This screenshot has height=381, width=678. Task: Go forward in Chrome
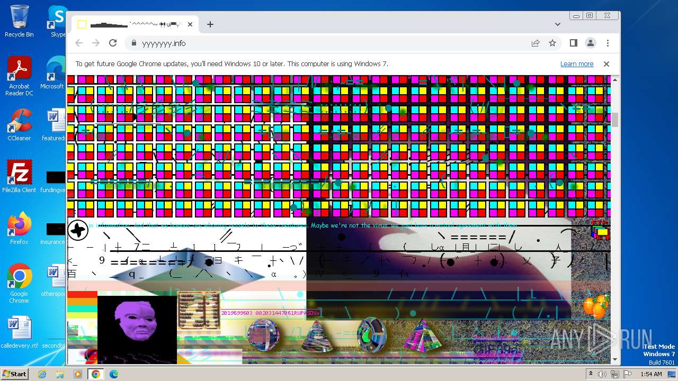coord(96,43)
